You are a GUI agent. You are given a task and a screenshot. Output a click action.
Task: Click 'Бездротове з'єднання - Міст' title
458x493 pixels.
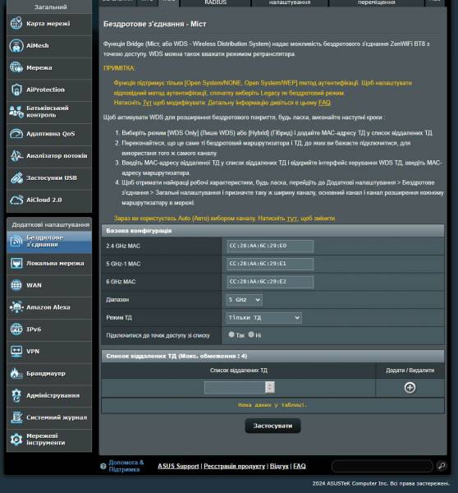tap(155, 24)
